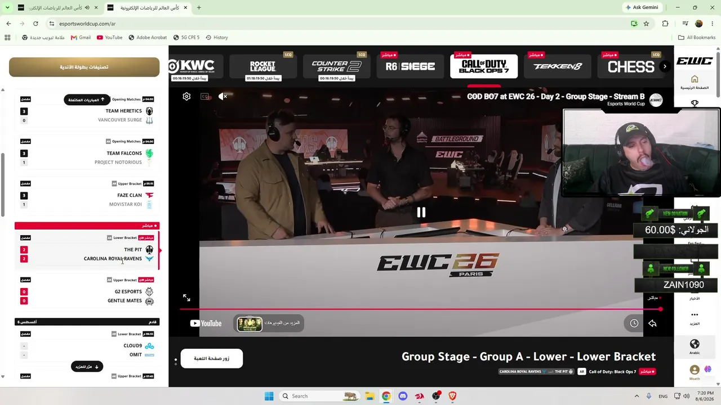
Task: Open Team Falcons vs Project Notorious match
Action: coord(87,152)
